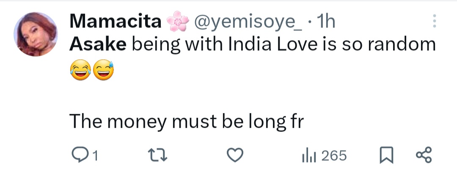Image resolution: width=457 pixels, height=171 pixels.
Task: Open the tweet's three-dot more menu
Action: pyautogui.click(x=434, y=22)
